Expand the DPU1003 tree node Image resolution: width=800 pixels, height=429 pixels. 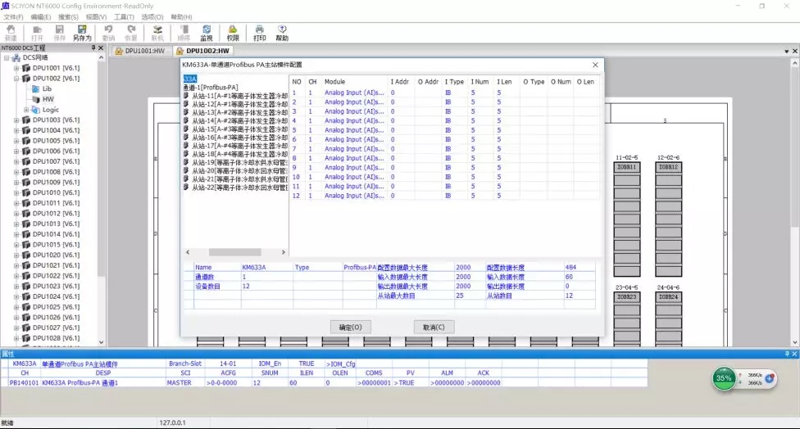16,120
